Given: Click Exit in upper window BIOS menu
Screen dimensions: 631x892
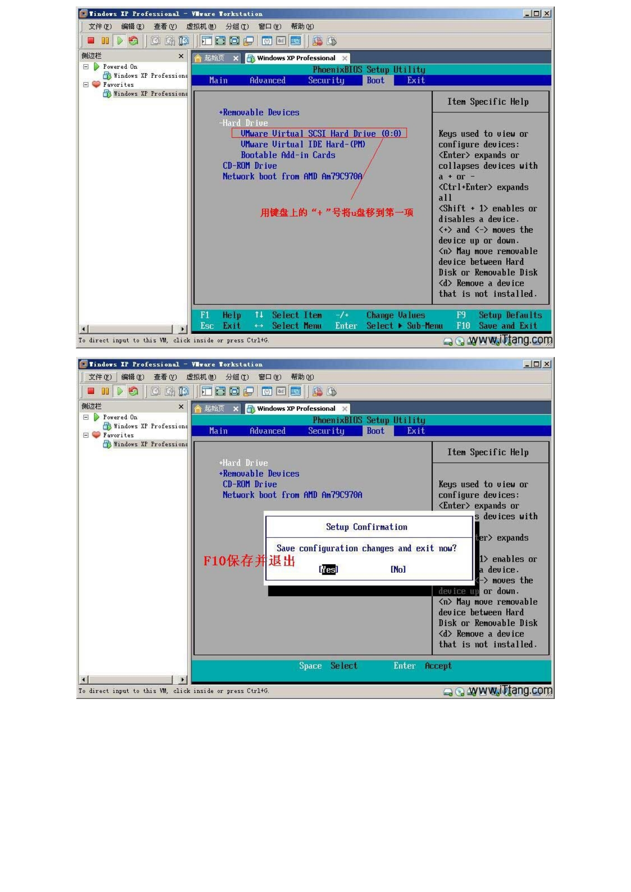Looking at the screenshot, I should (416, 81).
